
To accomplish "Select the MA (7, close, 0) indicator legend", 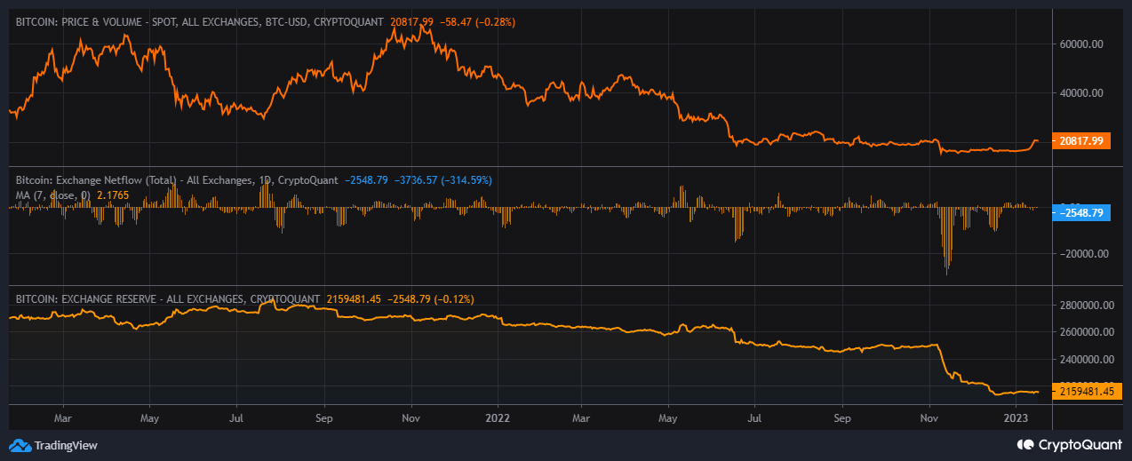I will (x=54, y=194).
